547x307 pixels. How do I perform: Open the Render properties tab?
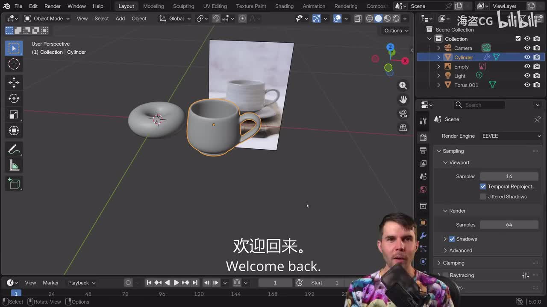(x=423, y=137)
